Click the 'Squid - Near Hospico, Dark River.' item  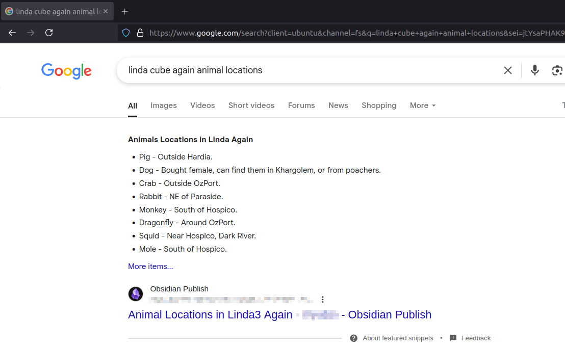[x=197, y=236]
